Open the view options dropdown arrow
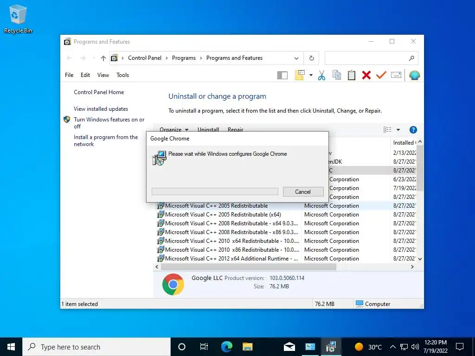The image size is (475, 356). (398, 130)
